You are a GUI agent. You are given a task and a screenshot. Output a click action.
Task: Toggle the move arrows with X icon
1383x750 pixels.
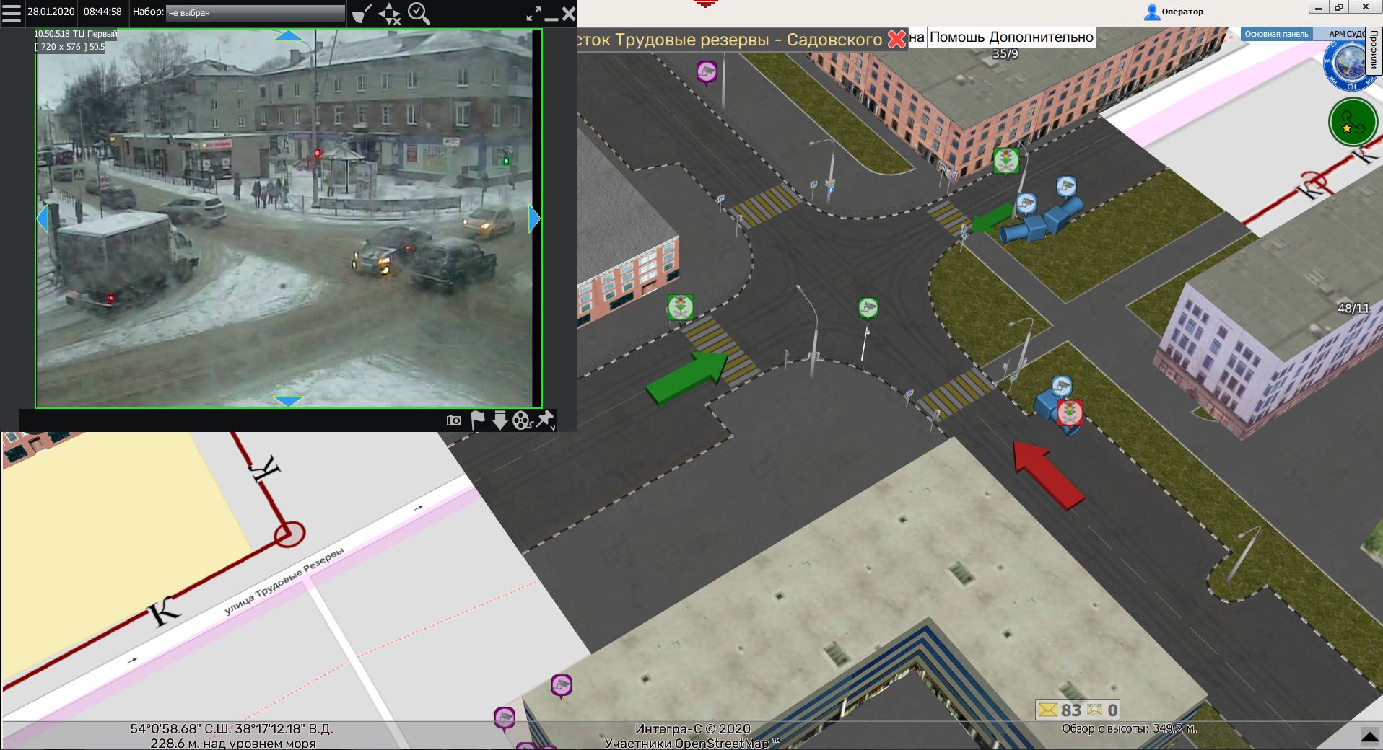tap(390, 13)
